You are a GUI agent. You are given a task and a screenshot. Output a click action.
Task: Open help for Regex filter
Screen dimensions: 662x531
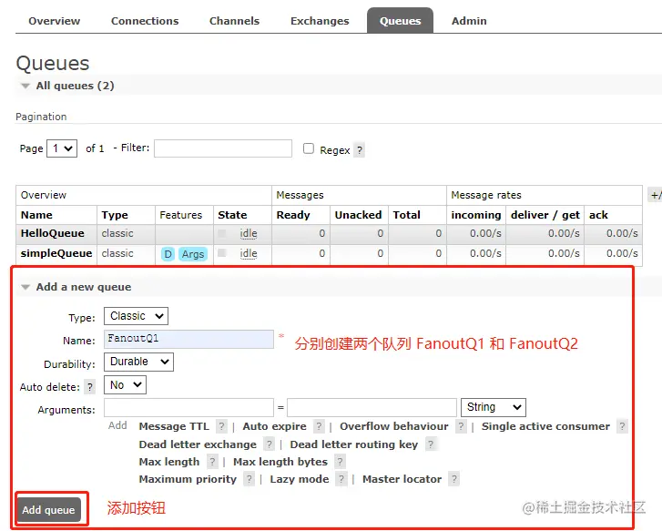pos(360,150)
